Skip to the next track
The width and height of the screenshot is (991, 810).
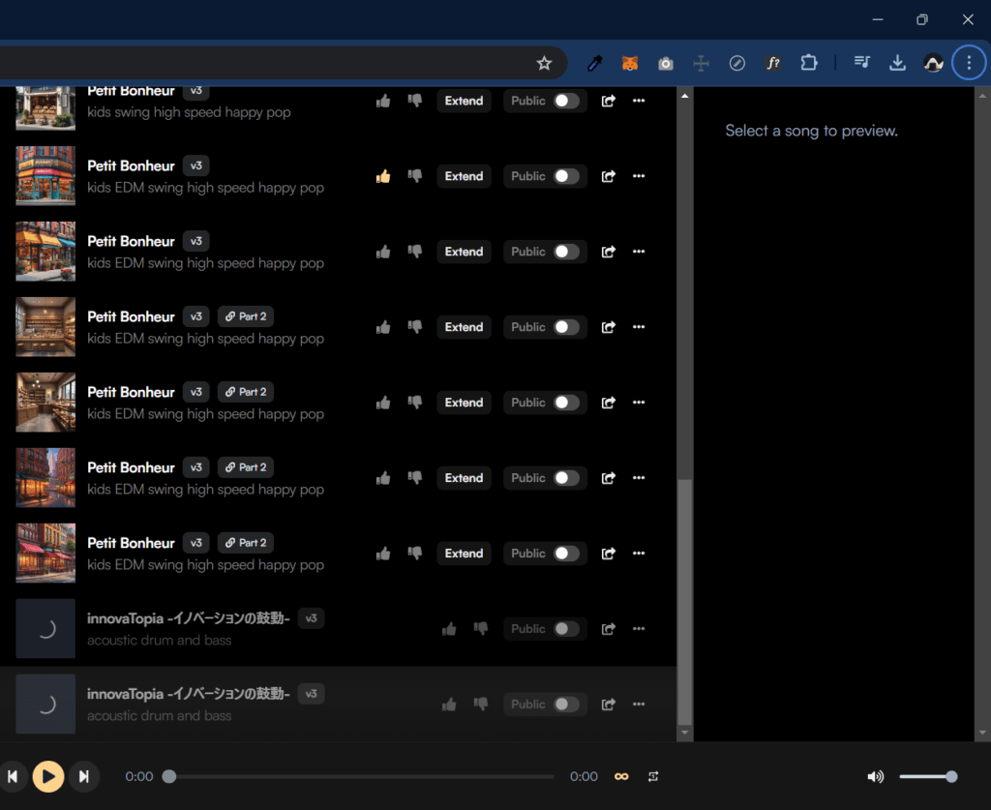tap(84, 776)
